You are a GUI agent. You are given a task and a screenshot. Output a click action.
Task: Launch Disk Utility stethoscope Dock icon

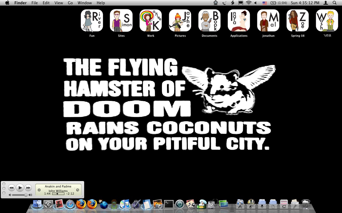coord(213,204)
